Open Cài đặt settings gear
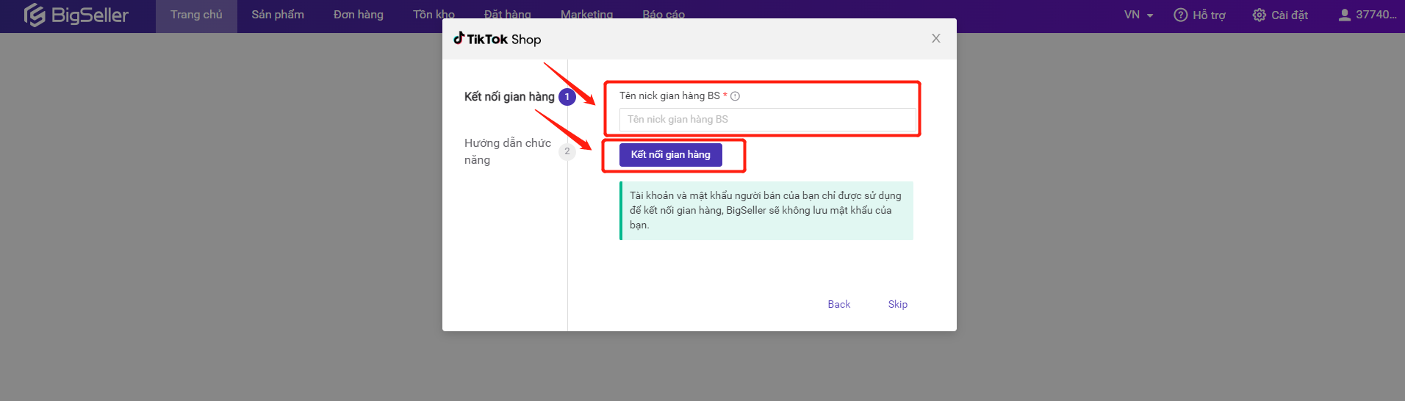This screenshot has width=1405, height=401. (1260, 15)
